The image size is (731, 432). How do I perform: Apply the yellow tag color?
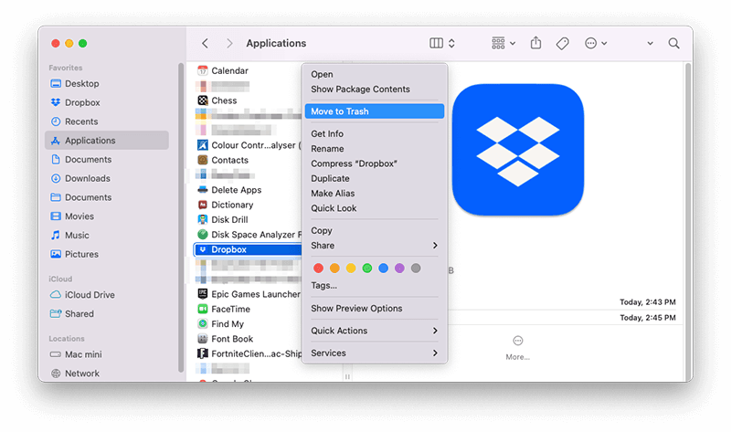tap(351, 268)
